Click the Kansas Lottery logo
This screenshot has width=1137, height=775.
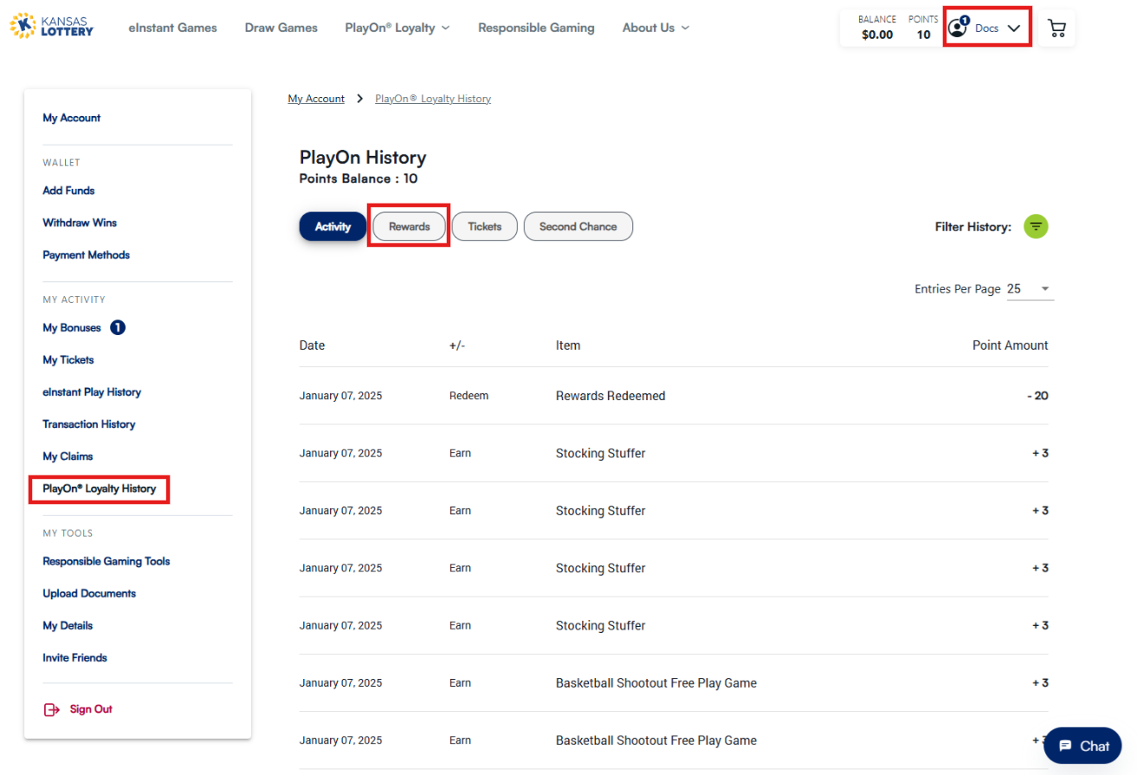coord(52,26)
